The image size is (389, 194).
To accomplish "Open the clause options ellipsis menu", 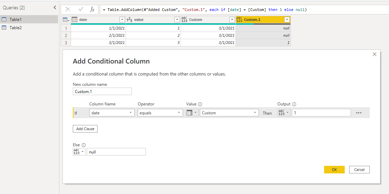I will [359, 113].
